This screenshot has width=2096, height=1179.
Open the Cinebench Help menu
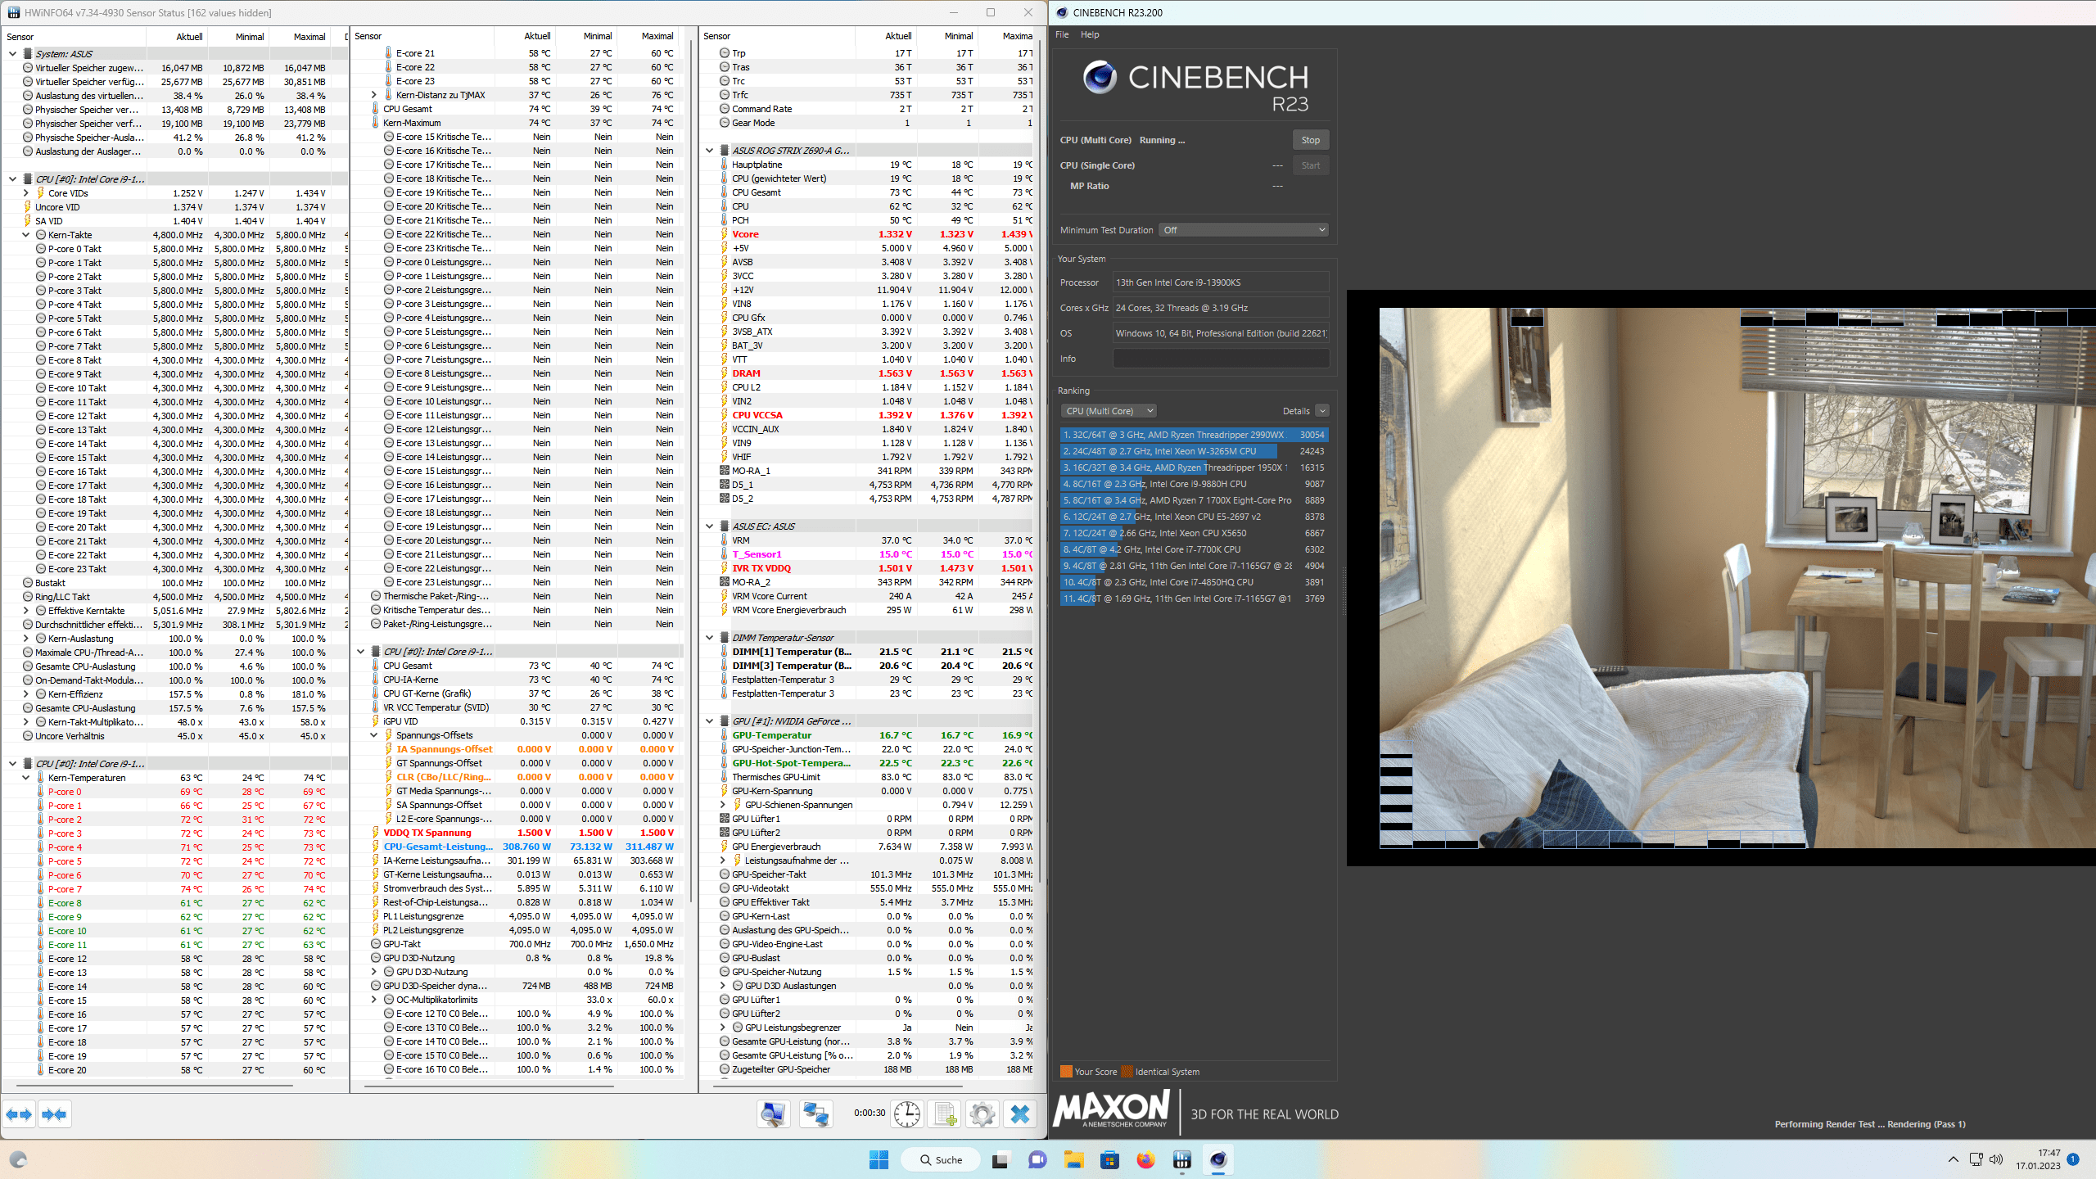coord(1090,34)
